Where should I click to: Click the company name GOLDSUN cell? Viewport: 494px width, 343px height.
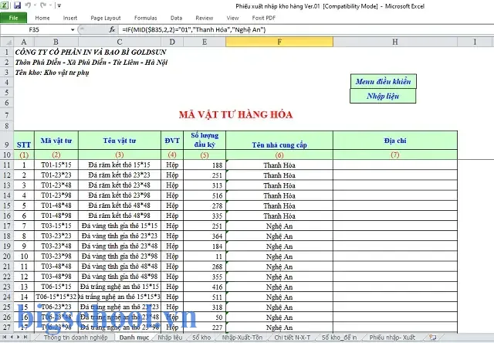tap(91, 52)
